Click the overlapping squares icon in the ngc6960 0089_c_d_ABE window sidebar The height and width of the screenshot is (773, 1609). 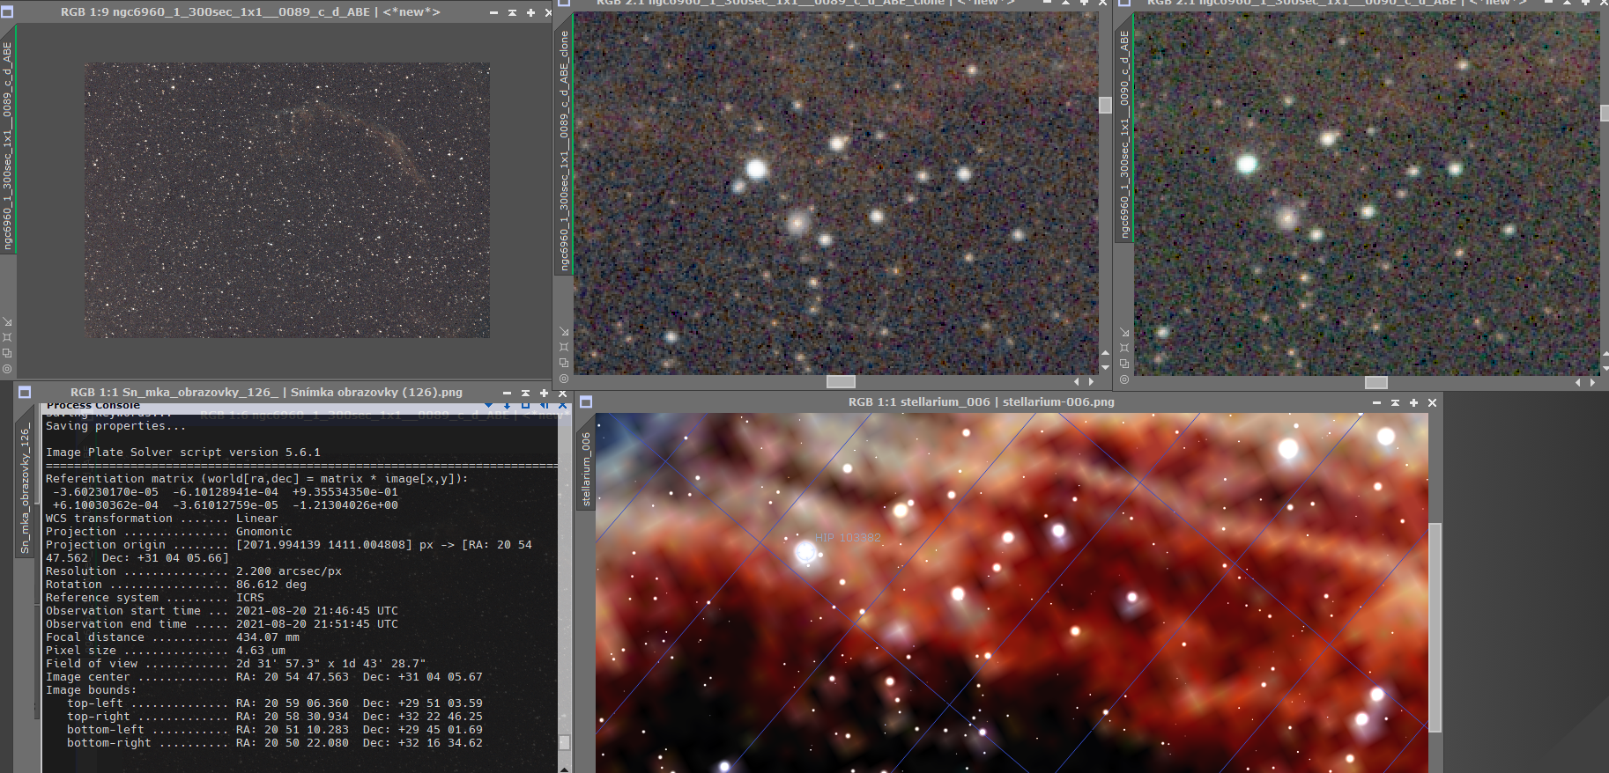[x=7, y=353]
